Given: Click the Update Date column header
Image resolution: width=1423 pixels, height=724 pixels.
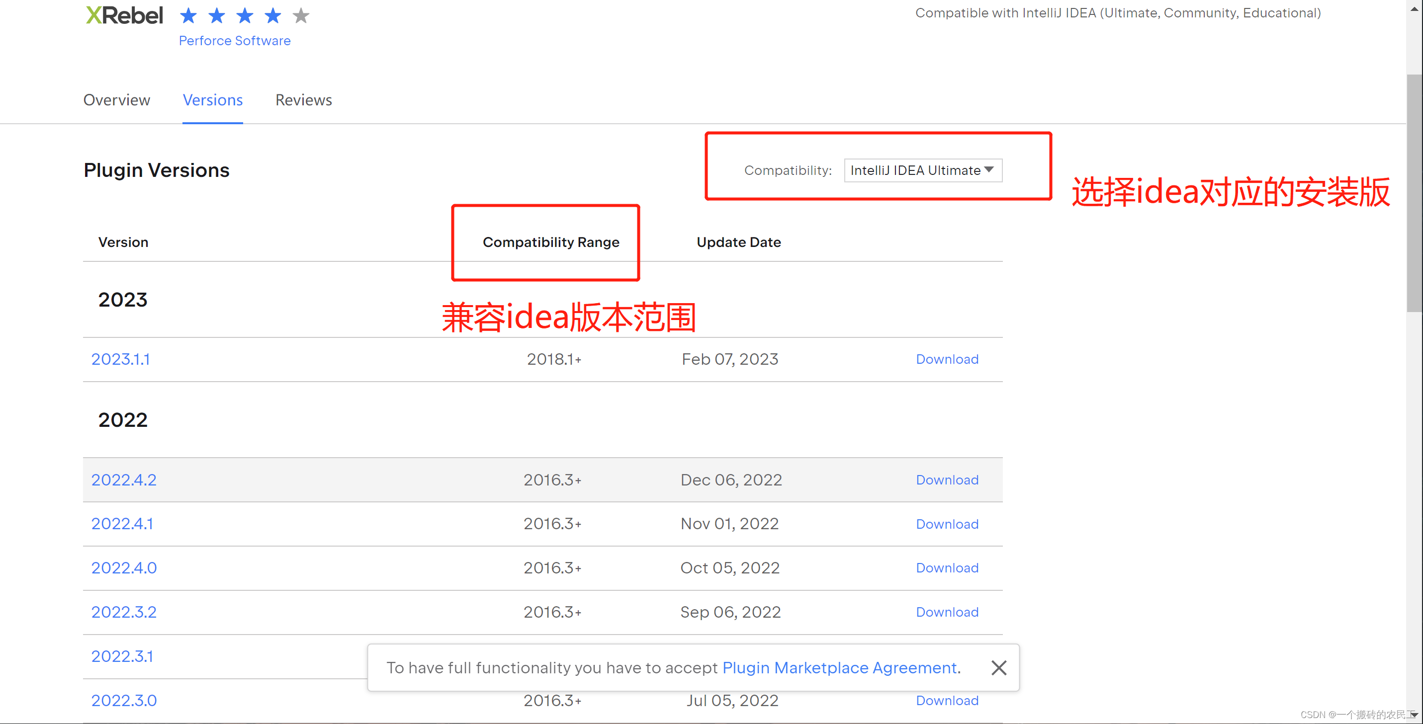Looking at the screenshot, I should coord(738,242).
